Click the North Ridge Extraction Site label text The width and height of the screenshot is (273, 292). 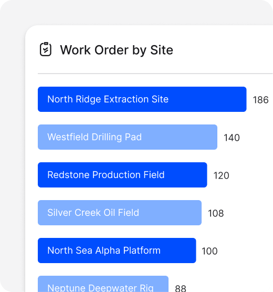(108, 99)
